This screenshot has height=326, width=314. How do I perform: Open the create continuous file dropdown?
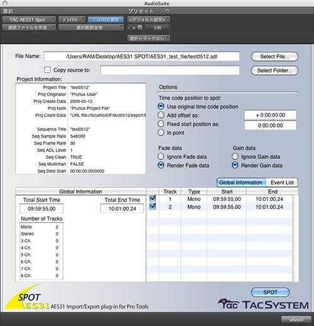coord(29,28)
